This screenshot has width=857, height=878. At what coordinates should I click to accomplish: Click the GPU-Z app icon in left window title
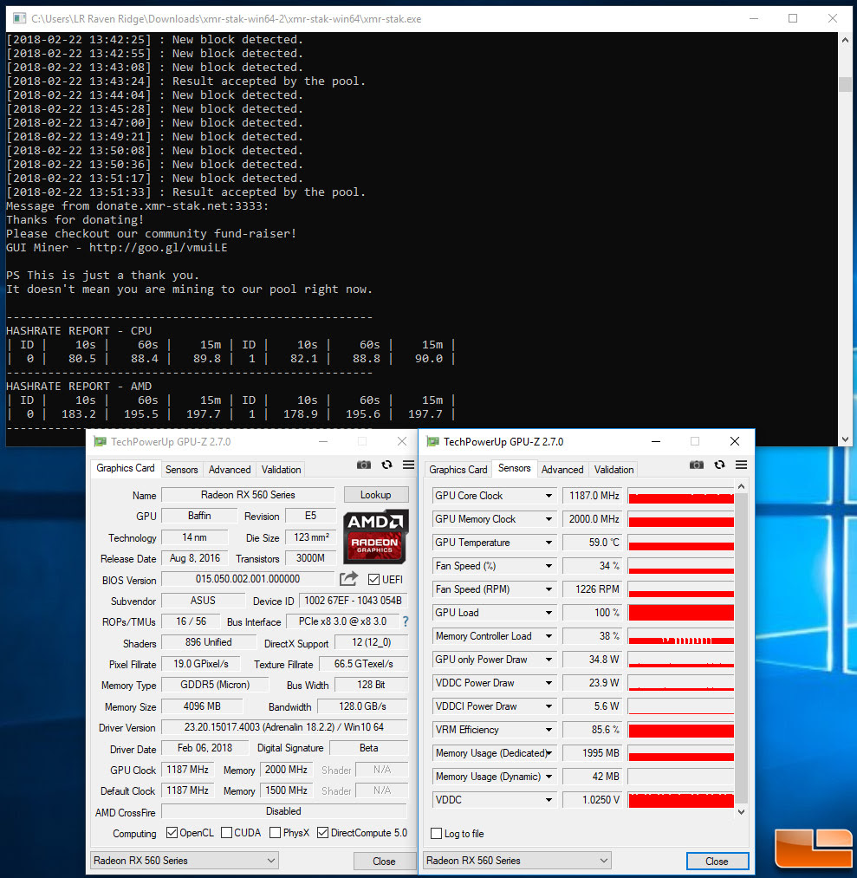point(100,442)
